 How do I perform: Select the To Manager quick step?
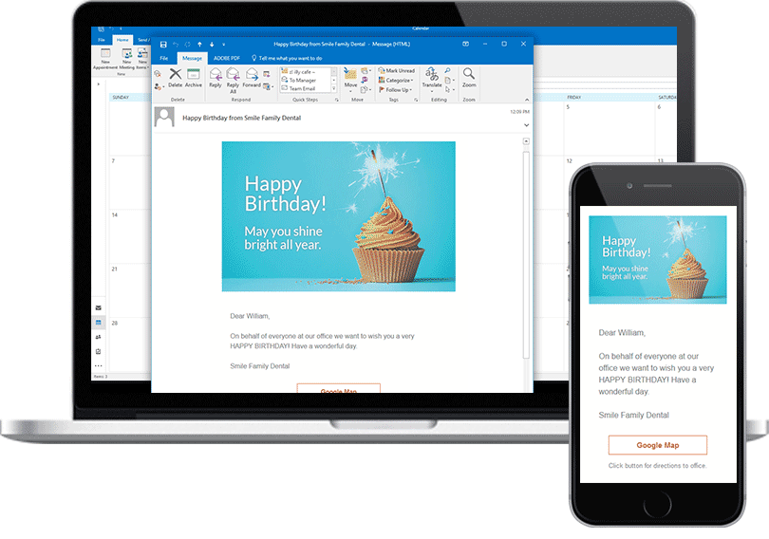tap(300, 80)
